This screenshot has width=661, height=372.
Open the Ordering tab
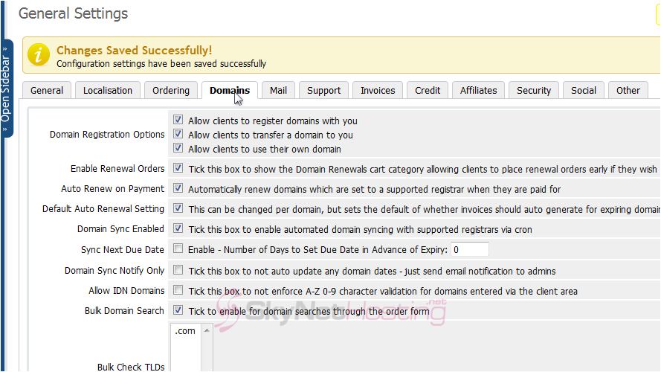(x=171, y=90)
